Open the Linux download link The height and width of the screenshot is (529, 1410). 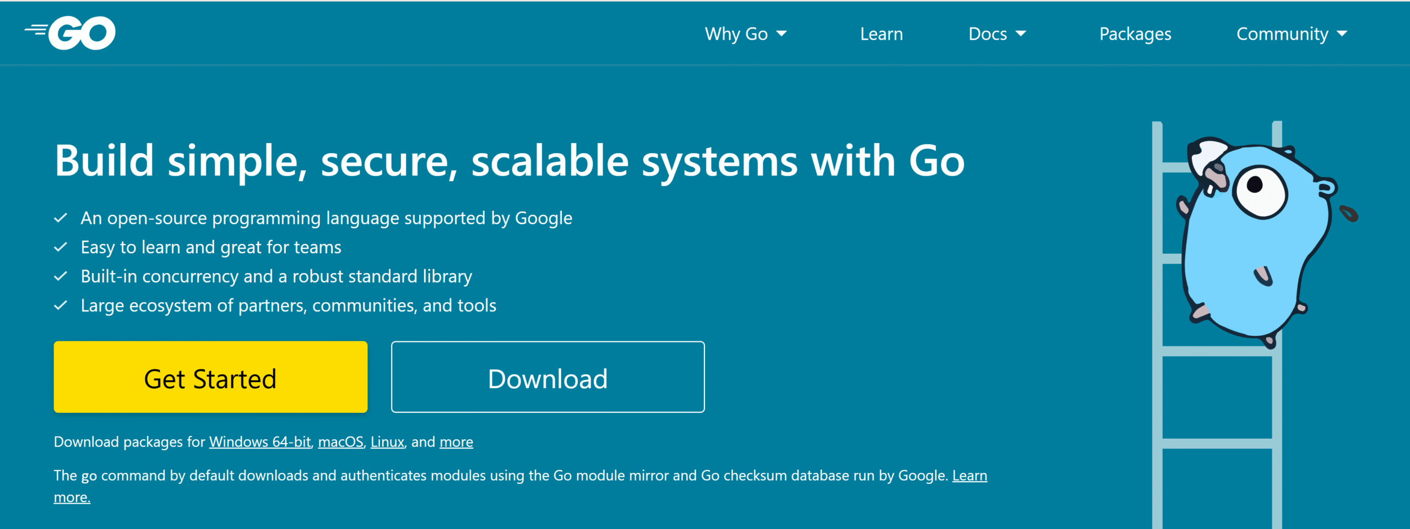pos(387,442)
